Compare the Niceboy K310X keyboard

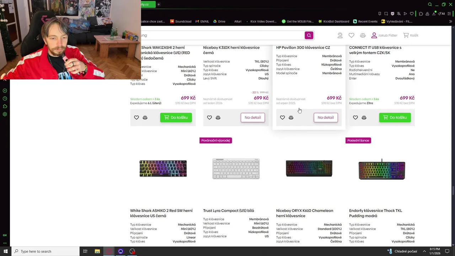tap(218, 117)
